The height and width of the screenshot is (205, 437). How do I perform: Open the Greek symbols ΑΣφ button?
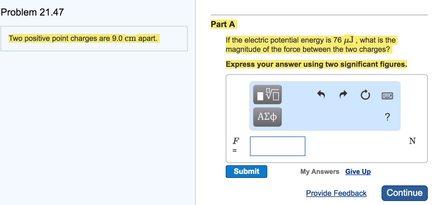pyautogui.click(x=267, y=117)
